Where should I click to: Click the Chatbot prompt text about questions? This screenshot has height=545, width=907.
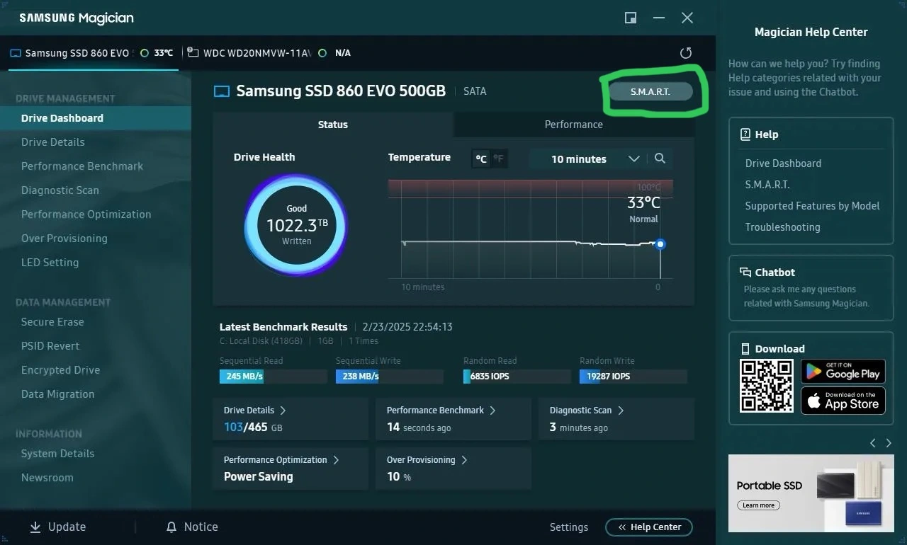coord(806,297)
